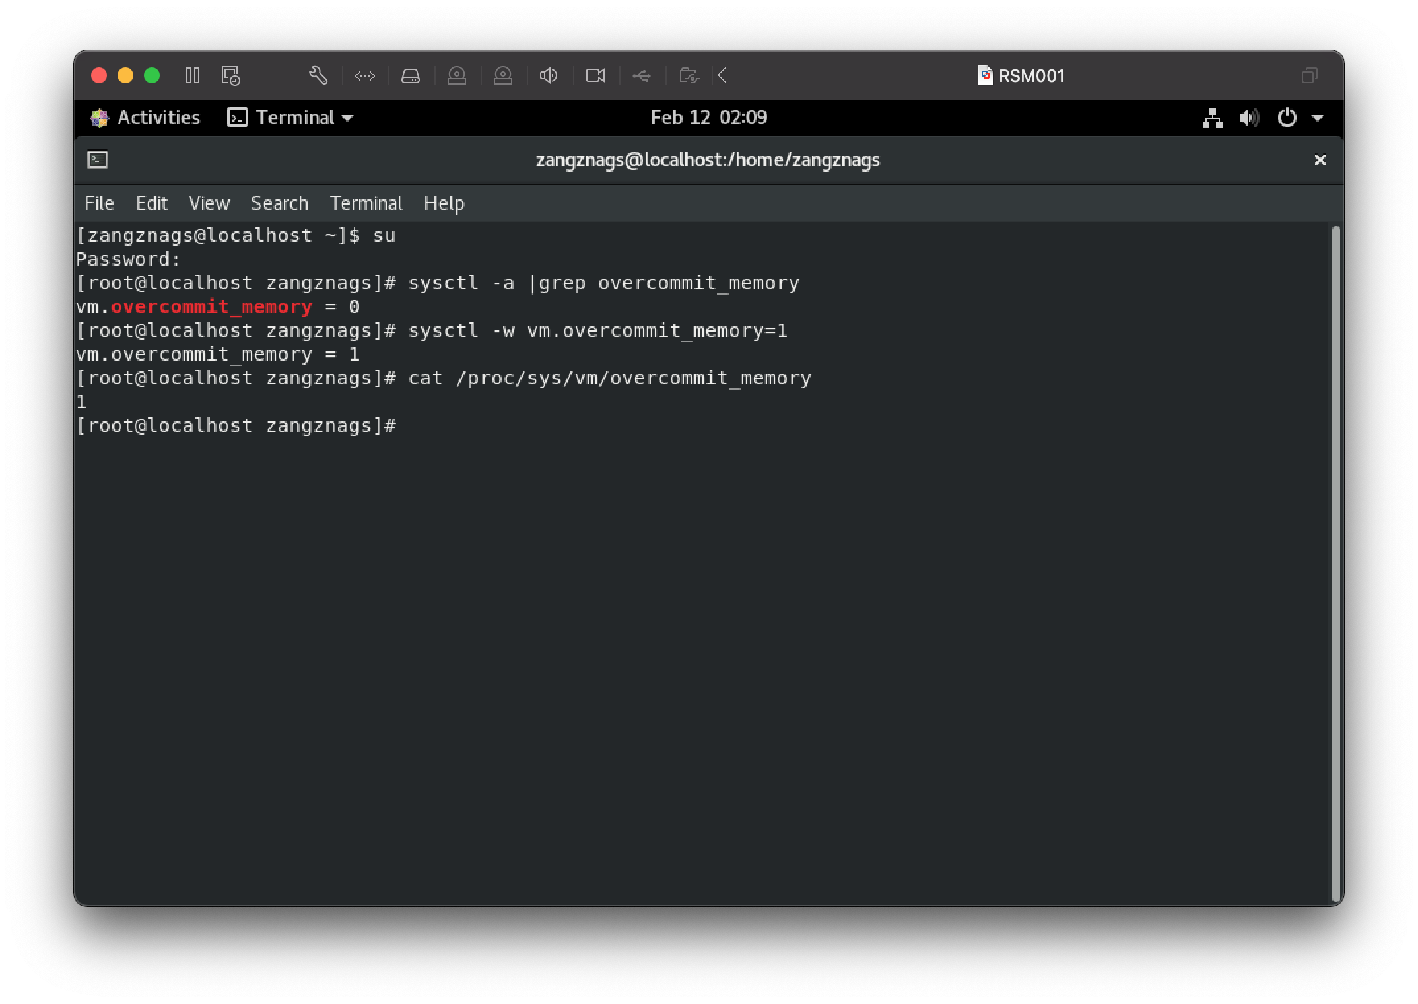Open virtual machine settings wrench icon

click(x=318, y=75)
